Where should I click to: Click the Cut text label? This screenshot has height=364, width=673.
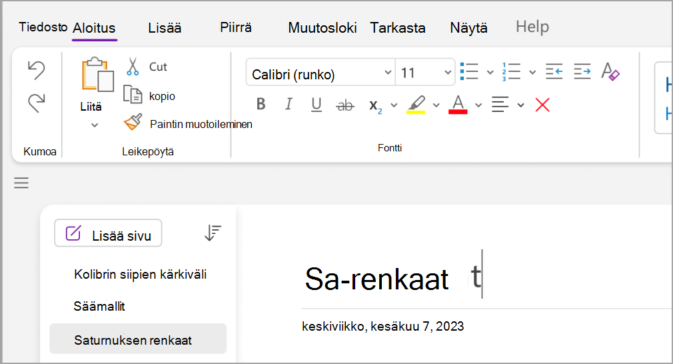click(158, 67)
